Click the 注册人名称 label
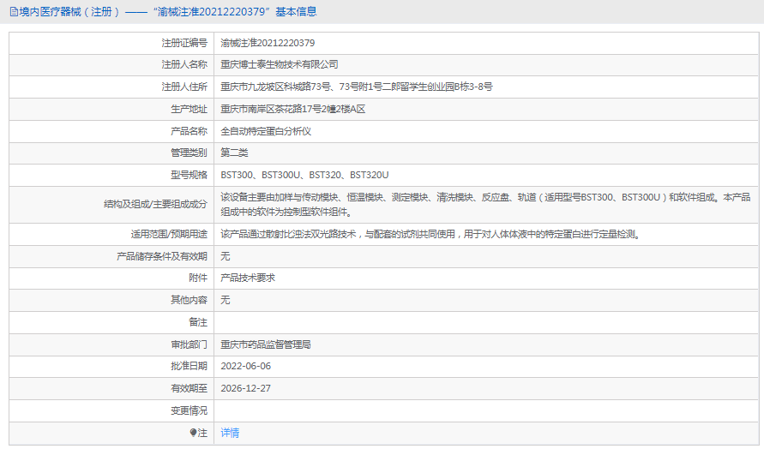Image resolution: width=764 pixels, height=449 pixels. pos(184,64)
